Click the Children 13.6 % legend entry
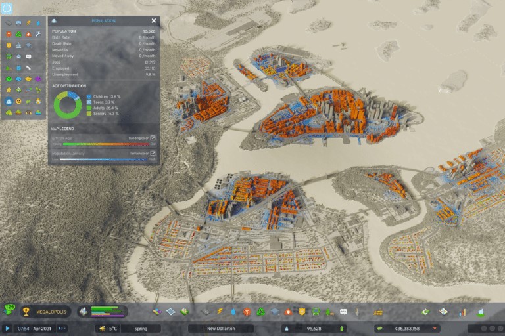 pos(104,96)
